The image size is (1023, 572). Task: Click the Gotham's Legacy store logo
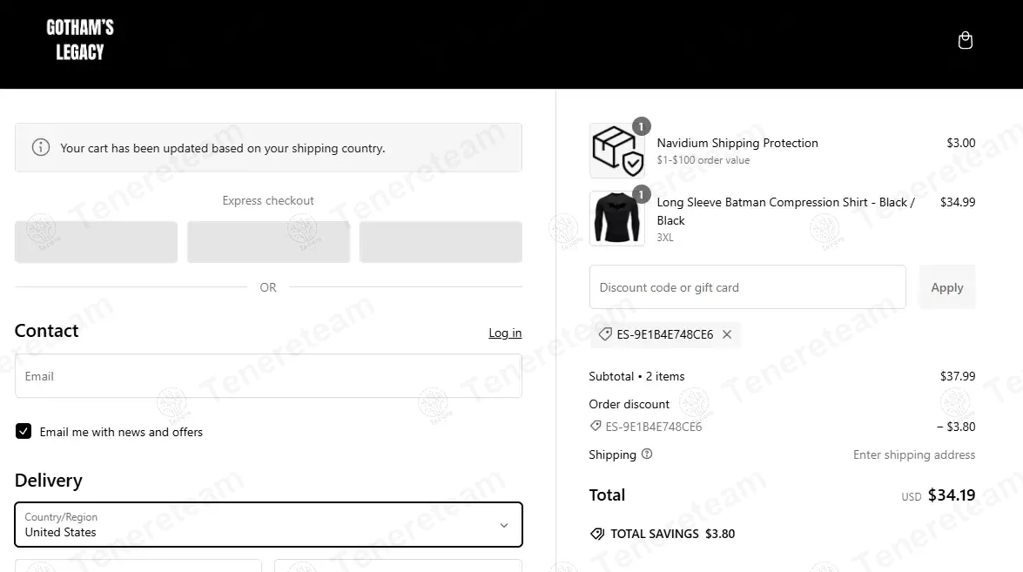[80, 40]
